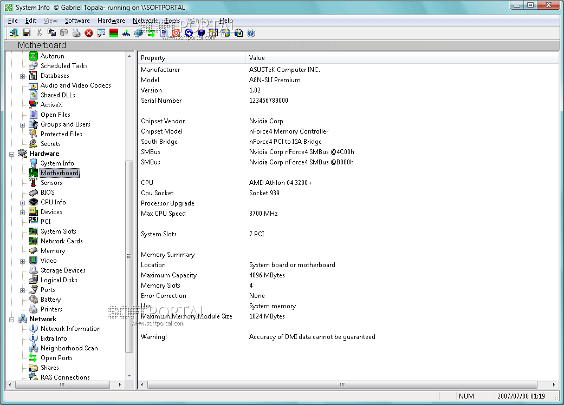Click the blue question mark help icon
Viewport: 564px width, 405px height.
coord(251,33)
